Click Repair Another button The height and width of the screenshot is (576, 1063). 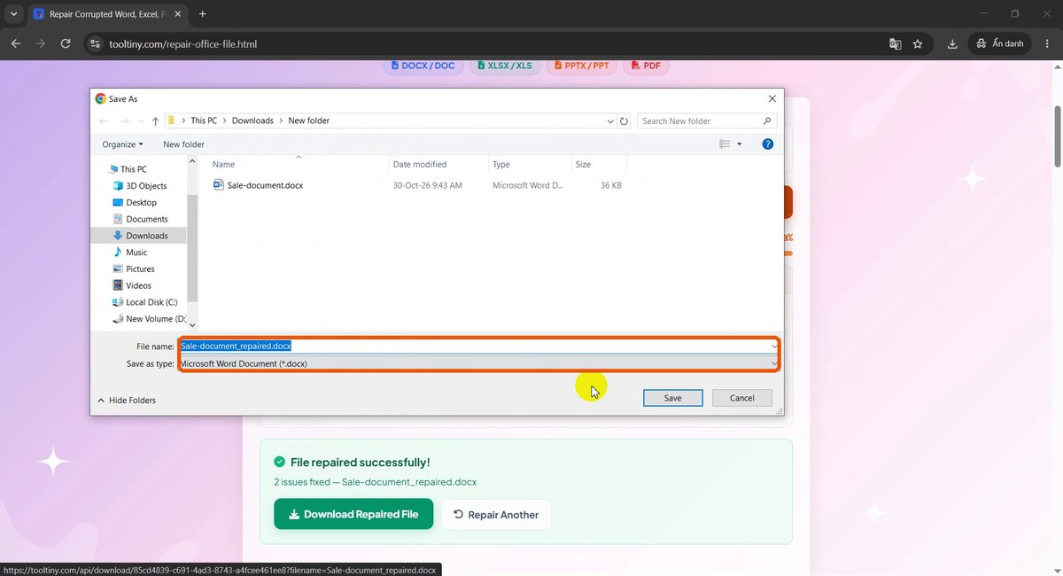click(496, 514)
